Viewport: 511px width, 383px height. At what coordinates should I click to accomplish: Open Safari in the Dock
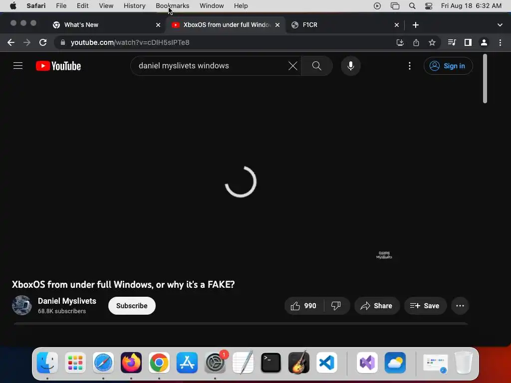coord(103,363)
